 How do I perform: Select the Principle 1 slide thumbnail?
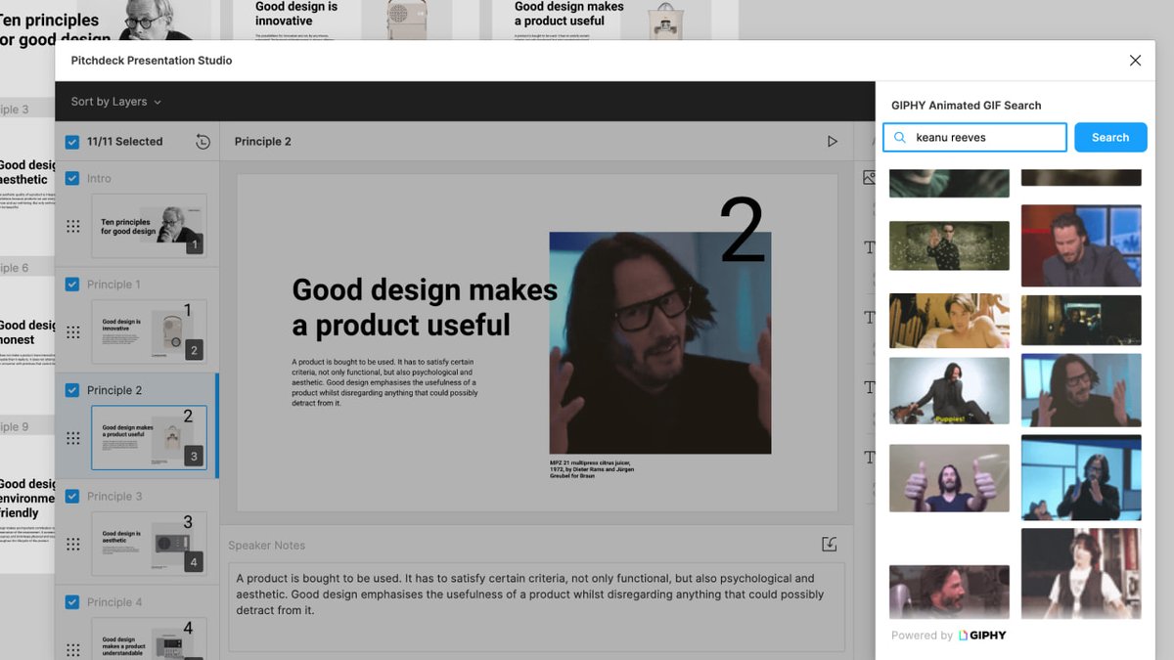click(149, 332)
